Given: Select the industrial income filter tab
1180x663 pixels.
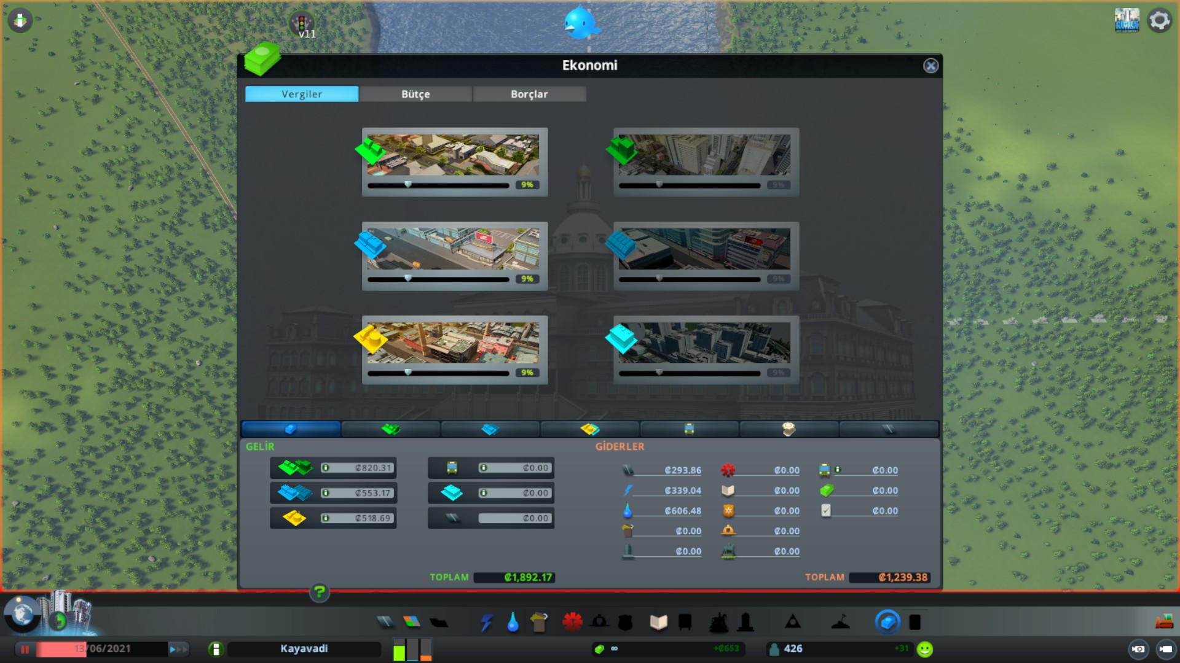Looking at the screenshot, I should click(589, 429).
